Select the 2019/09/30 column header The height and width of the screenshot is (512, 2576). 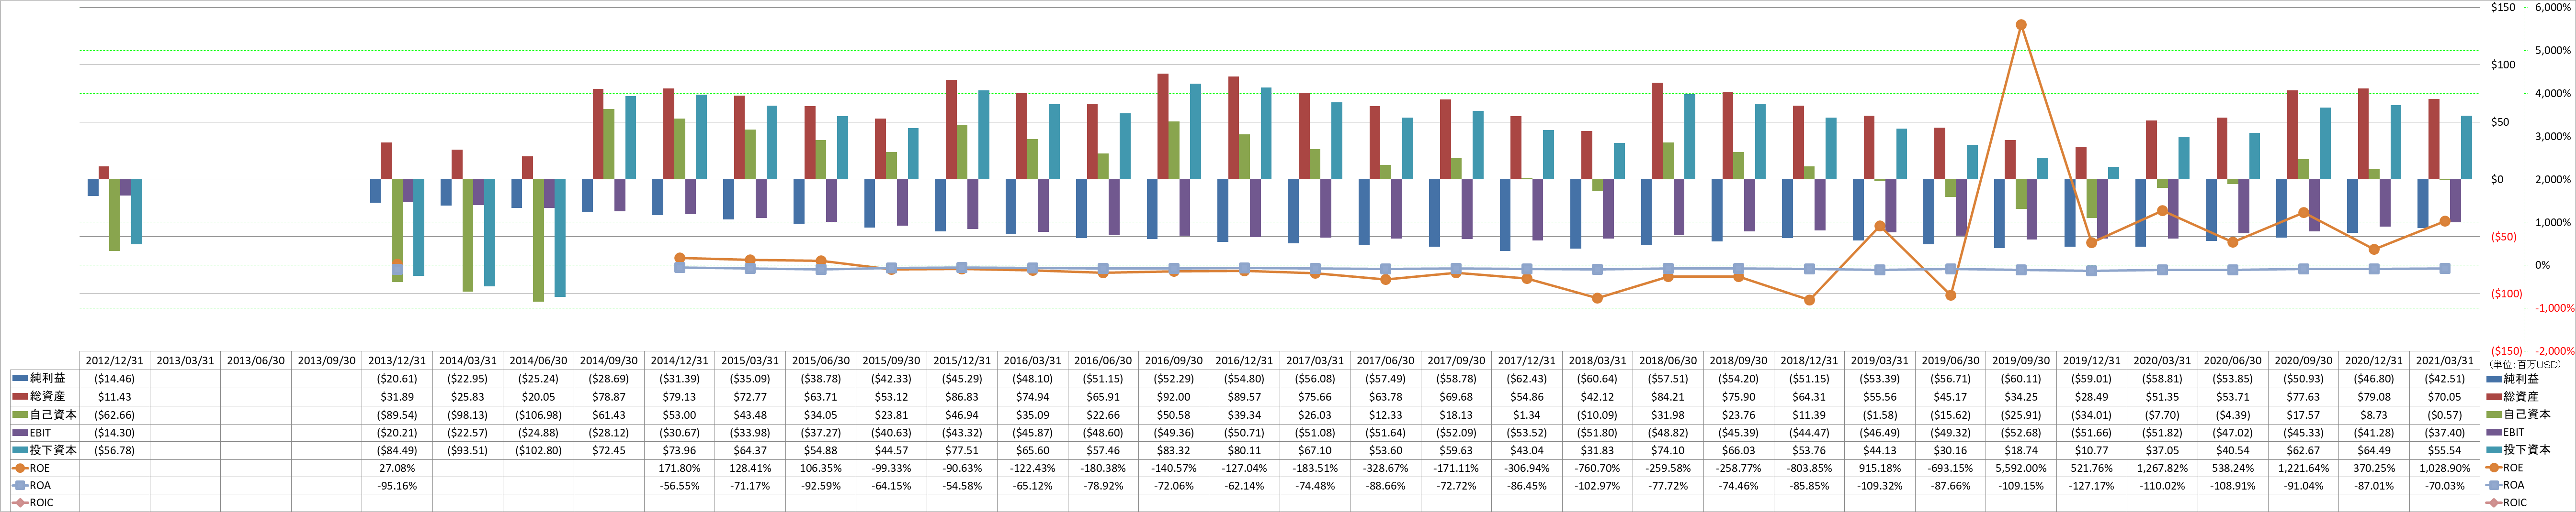2021,360
